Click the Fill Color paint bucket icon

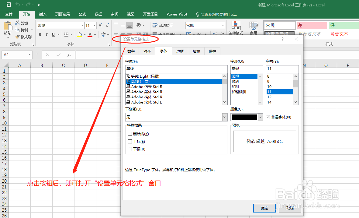point(80,35)
